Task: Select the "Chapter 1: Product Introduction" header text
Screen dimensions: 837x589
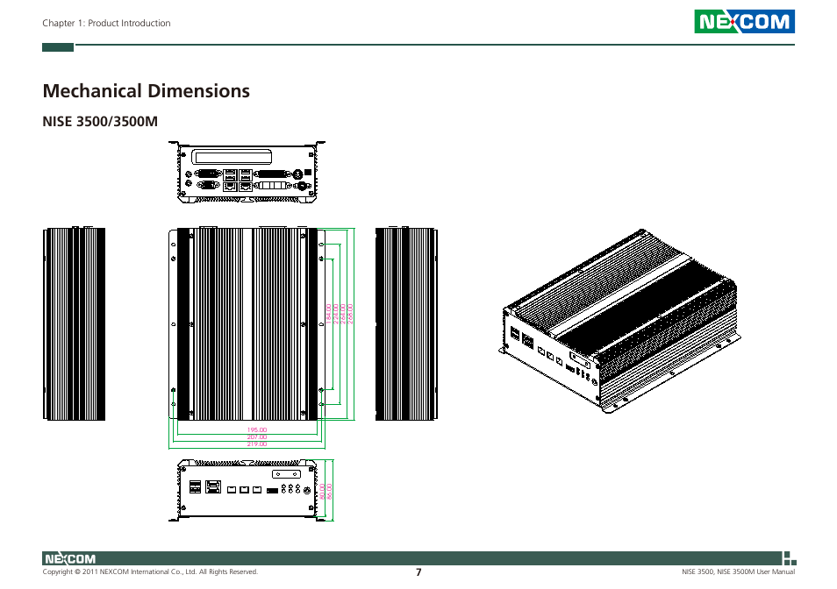Action: coord(106,23)
